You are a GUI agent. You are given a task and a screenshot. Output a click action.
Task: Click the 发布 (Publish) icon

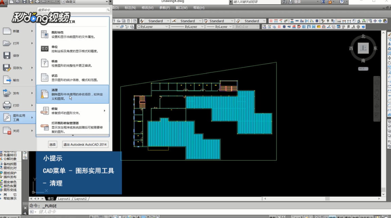pos(7,93)
